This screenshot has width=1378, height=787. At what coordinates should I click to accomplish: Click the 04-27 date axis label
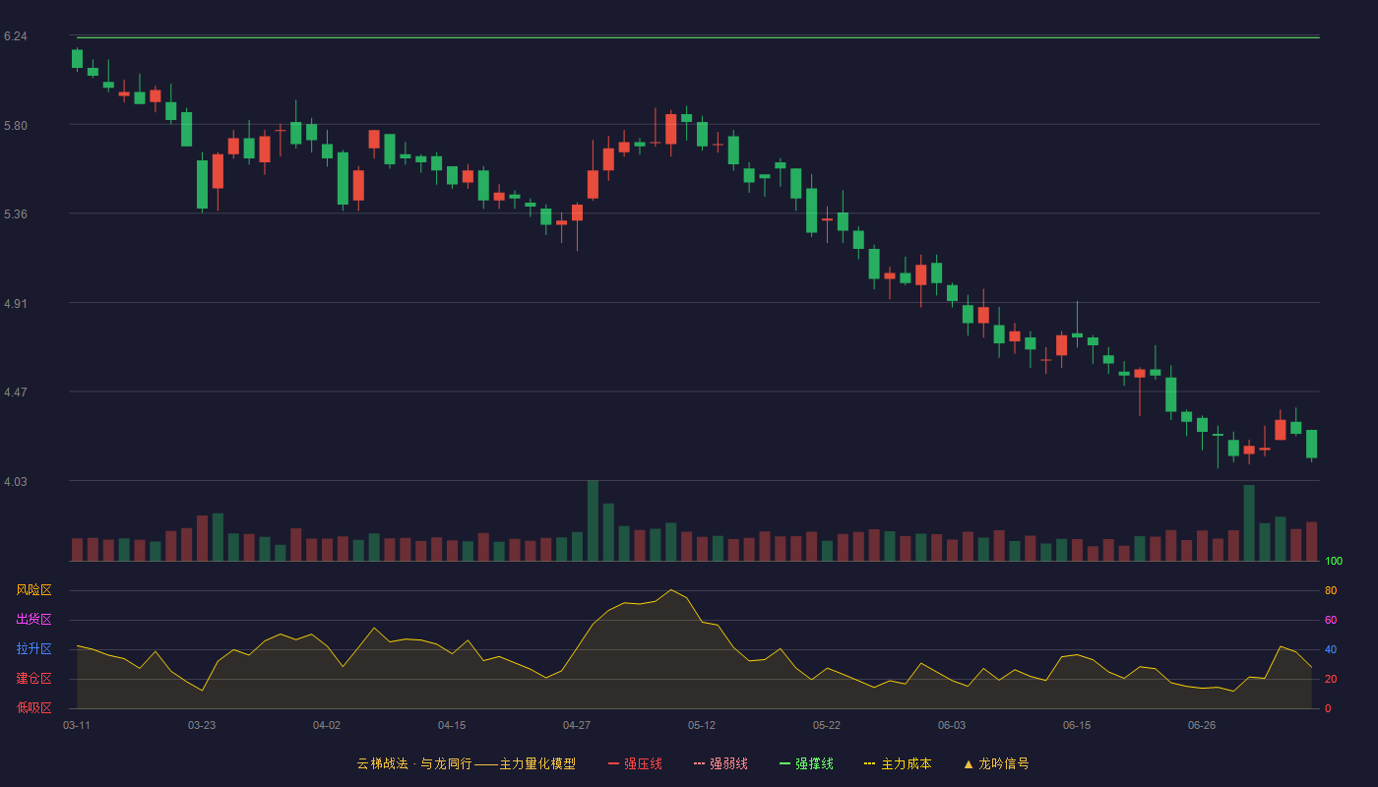tap(577, 725)
